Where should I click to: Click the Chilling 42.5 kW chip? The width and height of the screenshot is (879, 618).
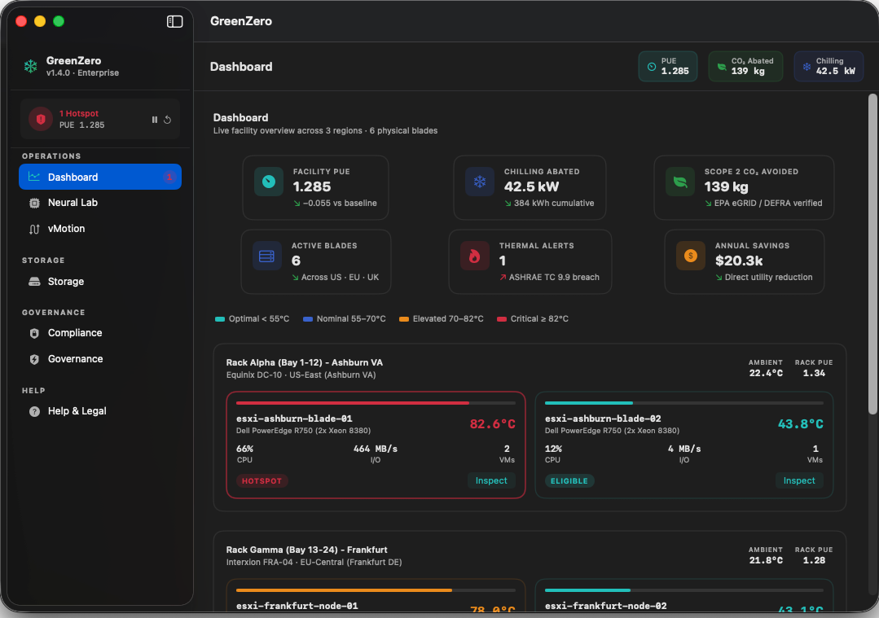point(828,67)
